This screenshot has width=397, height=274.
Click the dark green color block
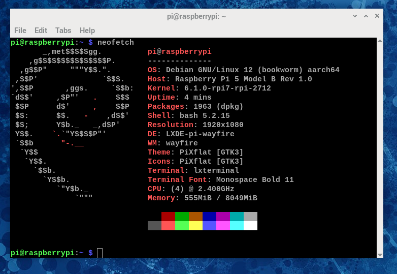click(182, 217)
